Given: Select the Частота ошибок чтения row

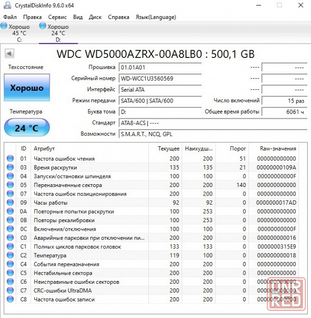Looking at the screenshot, I should (x=151, y=159).
